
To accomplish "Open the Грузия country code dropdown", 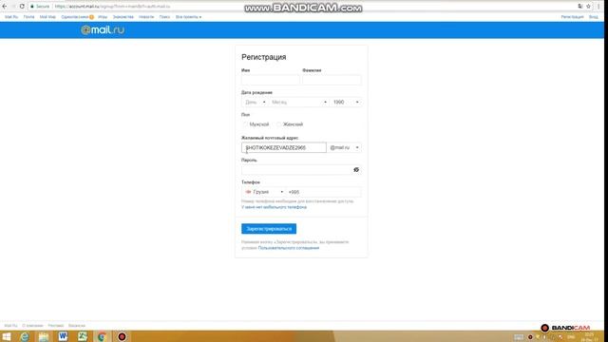I will click(264, 192).
